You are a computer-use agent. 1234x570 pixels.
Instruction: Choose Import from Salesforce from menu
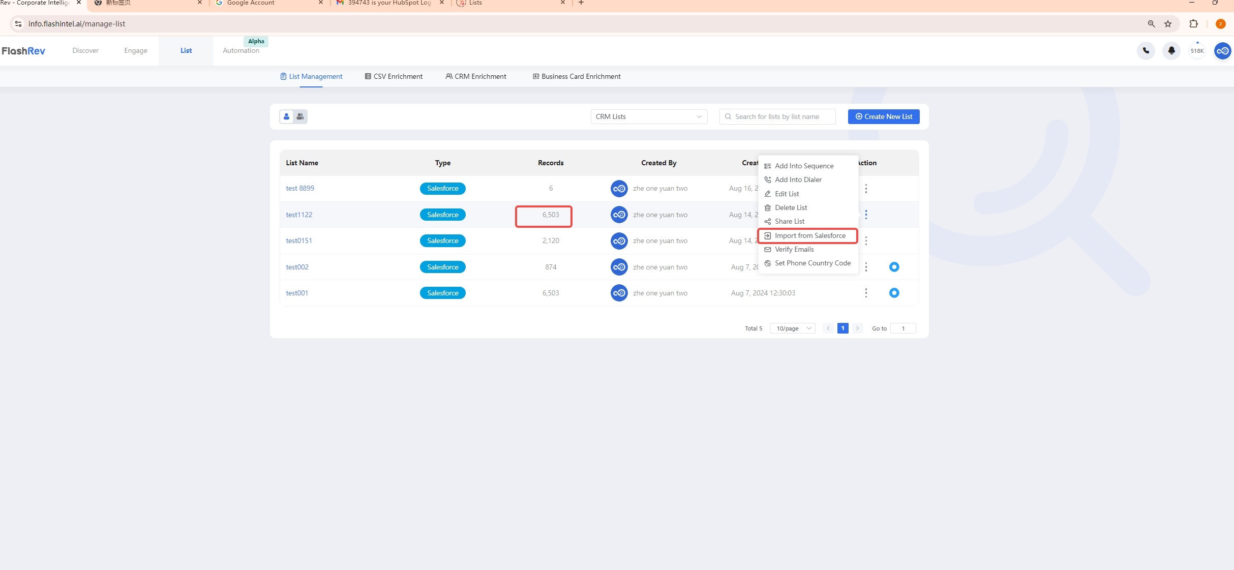808,235
